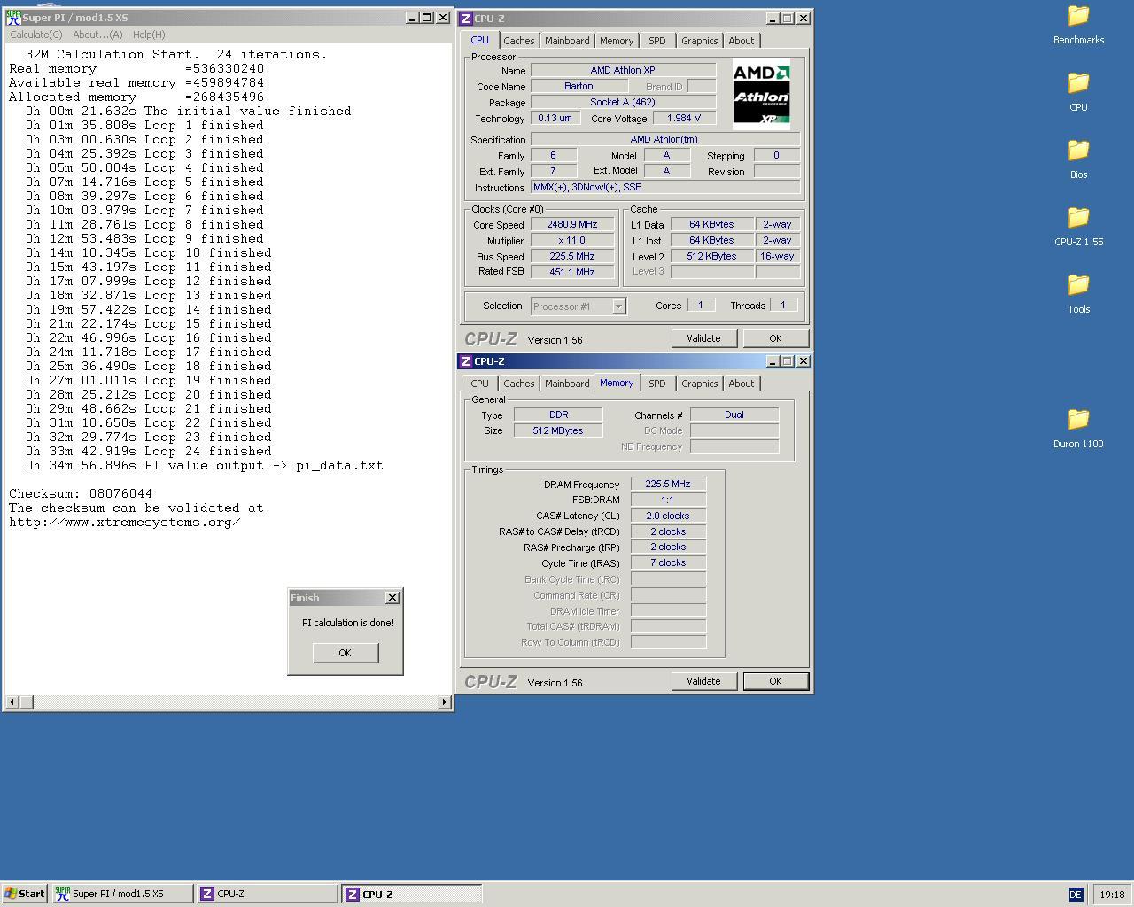Click the Core Speed value 2480.9 MHz
This screenshot has height=907, width=1134.
(x=571, y=225)
